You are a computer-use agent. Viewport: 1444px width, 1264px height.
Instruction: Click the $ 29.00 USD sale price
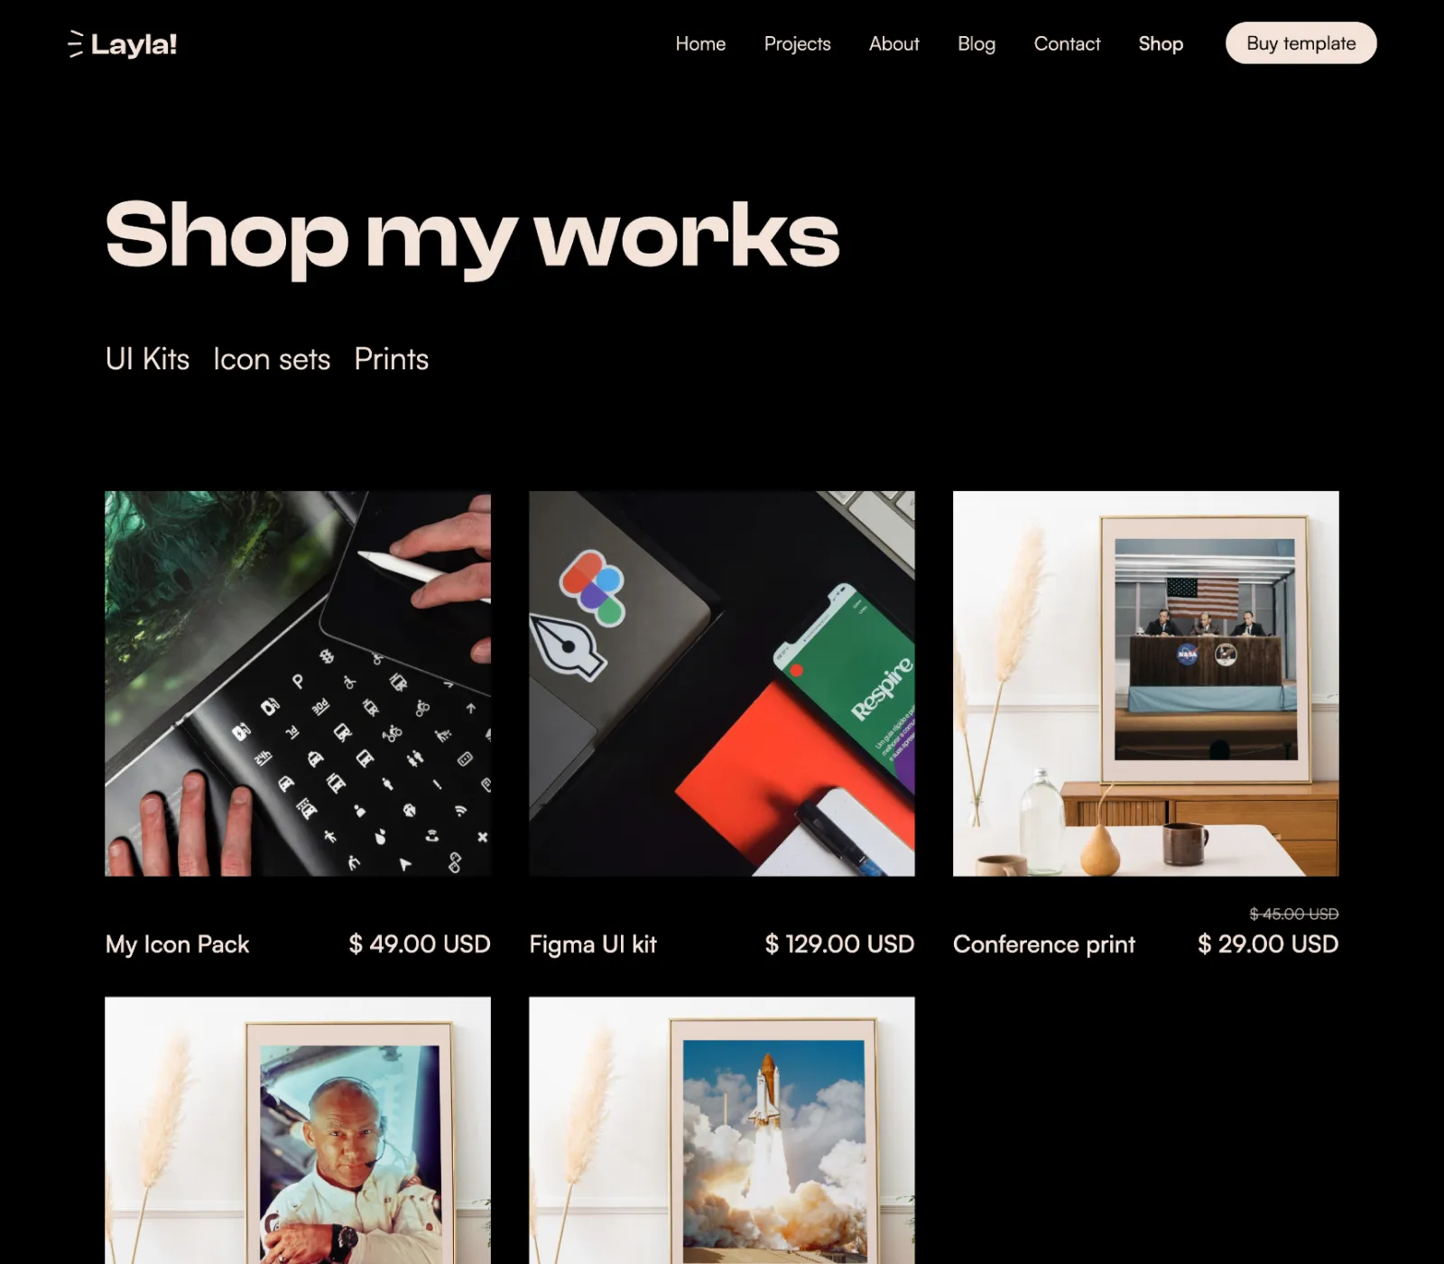(1268, 944)
